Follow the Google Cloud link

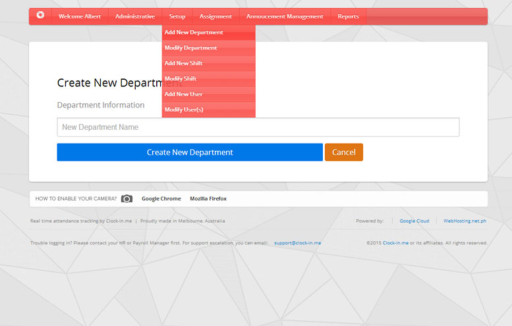414,221
